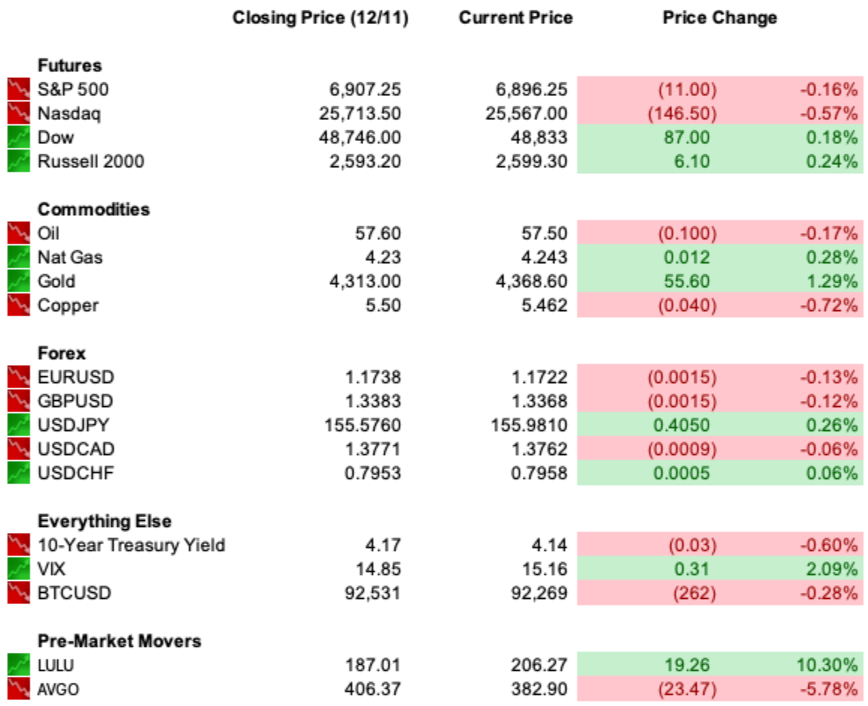
Task: Click the Price Change column header
Action: (x=720, y=18)
